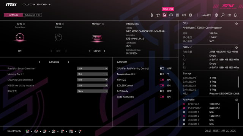The image size is (243, 136).
Task: Open Help (F1)
Action: tap(206, 15)
